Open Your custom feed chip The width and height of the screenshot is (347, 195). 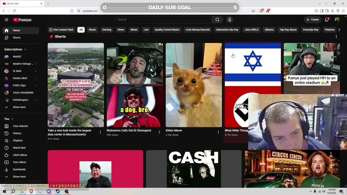61,30
